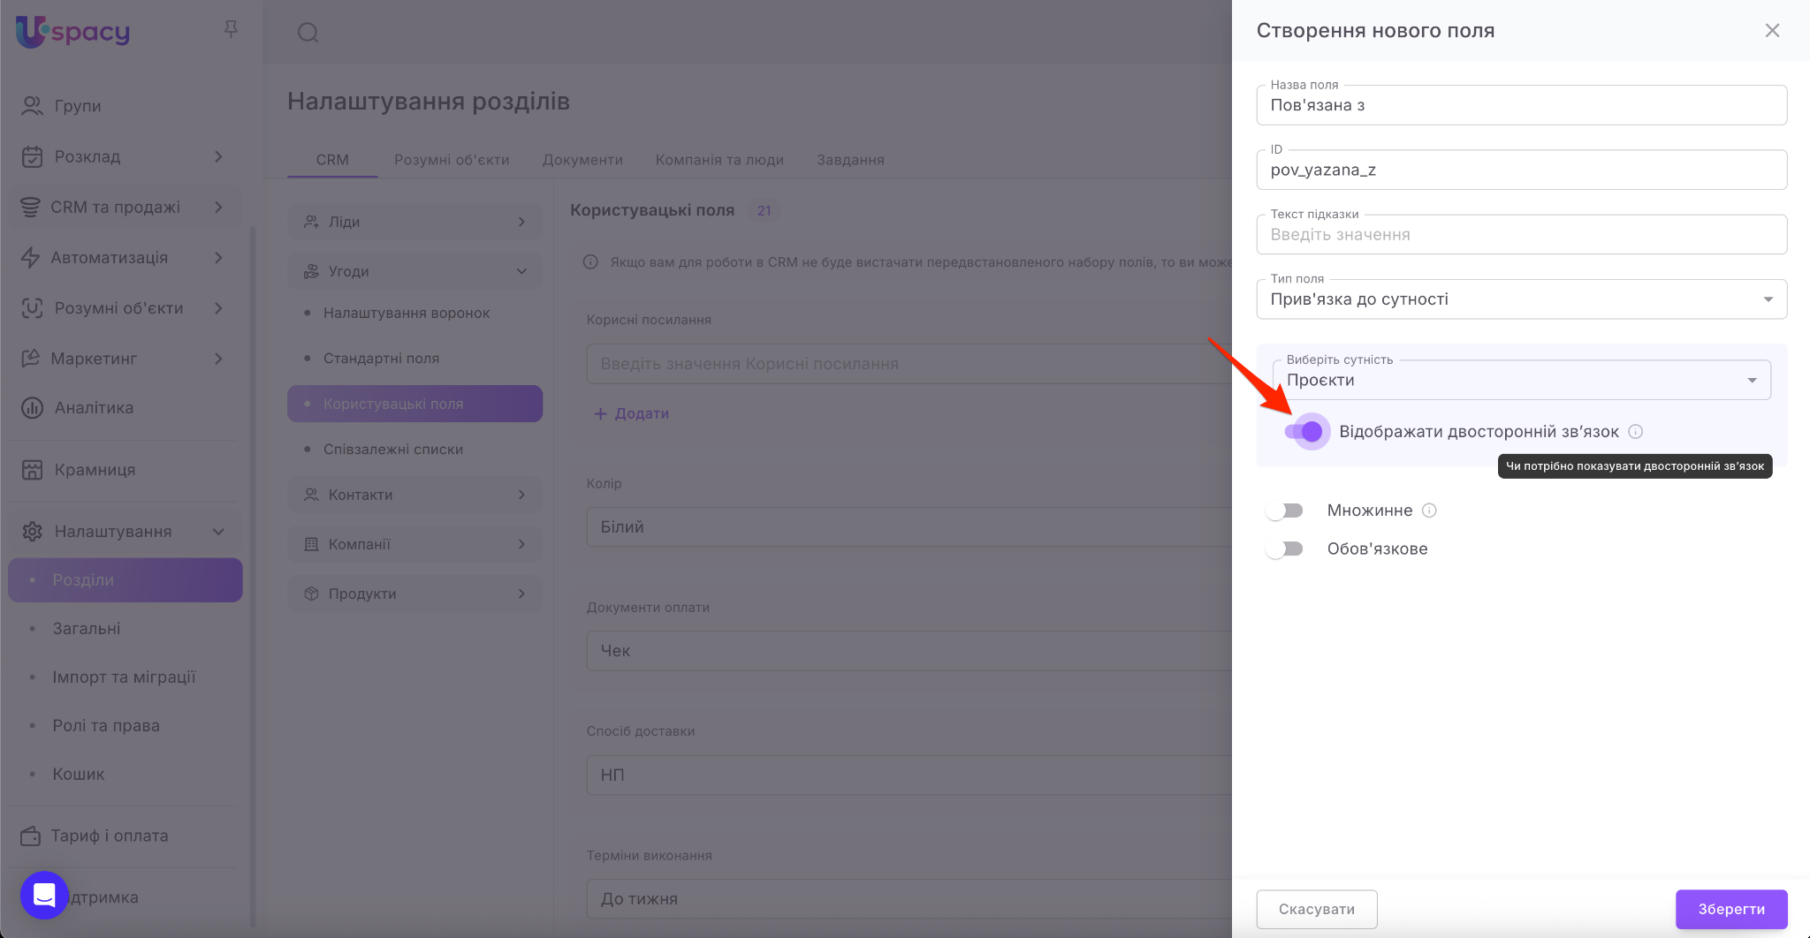The width and height of the screenshot is (1810, 938).
Task: Open the Виберіть сутність dropdown
Action: point(1520,381)
